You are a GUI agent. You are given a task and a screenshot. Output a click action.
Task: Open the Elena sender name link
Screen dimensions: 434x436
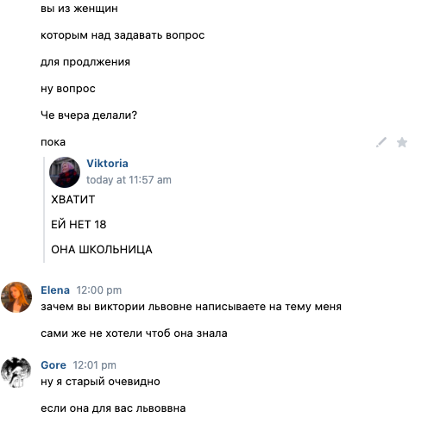tap(55, 290)
